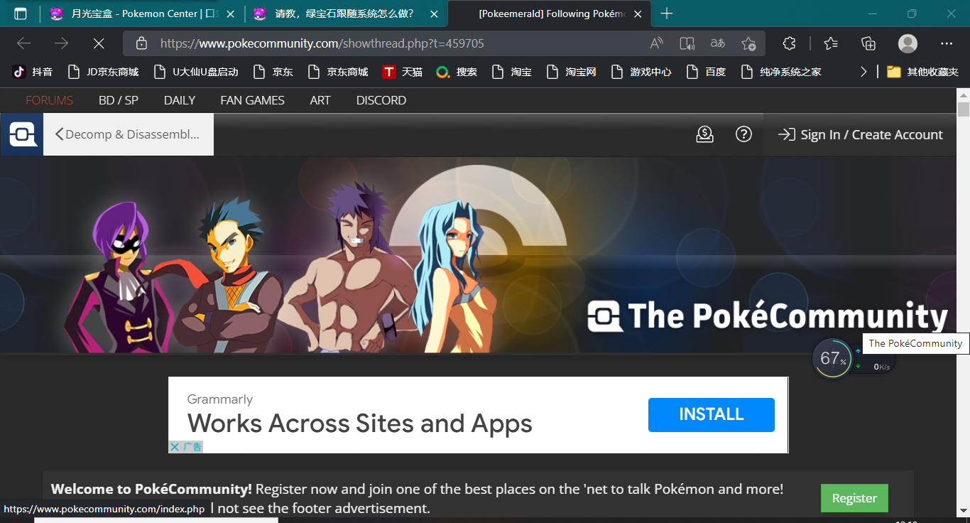Open the Collections icon
Screen dimensions: 970x523
click(x=868, y=43)
